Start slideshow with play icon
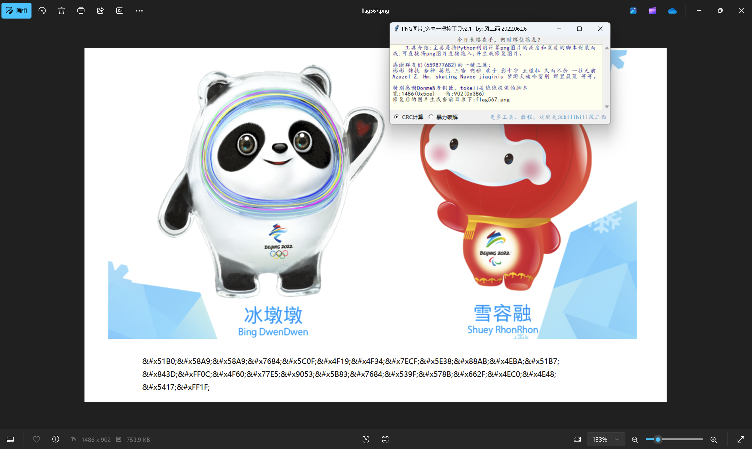This screenshot has width=752, height=449. pyautogui.click(x=120, y=11)
